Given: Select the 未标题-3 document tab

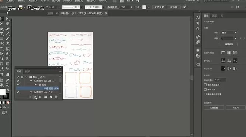Looking at the screenshot, I should coord(82,13).
